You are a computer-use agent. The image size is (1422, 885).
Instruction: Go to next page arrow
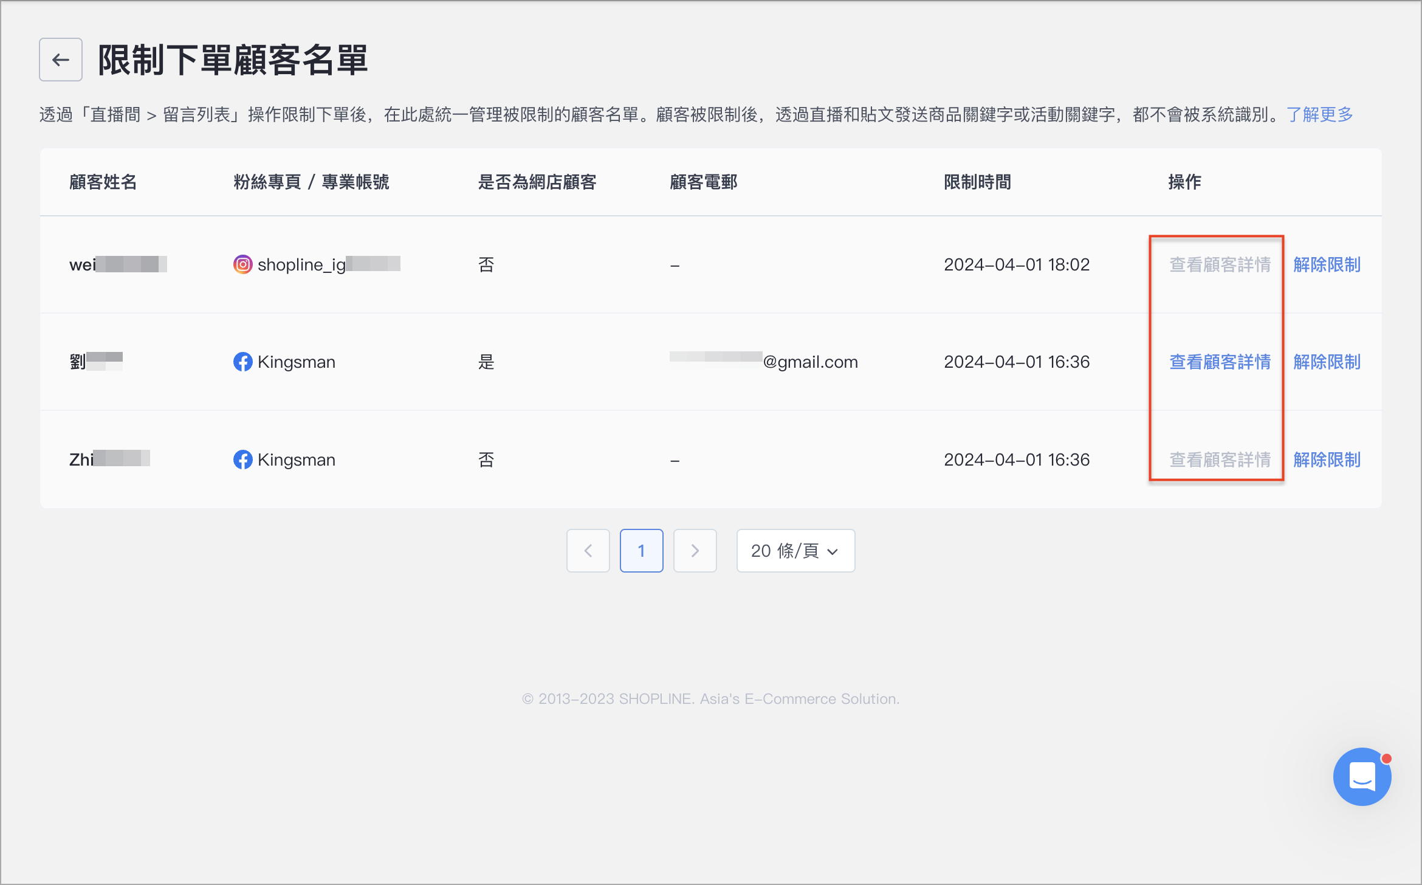(695, 551)
